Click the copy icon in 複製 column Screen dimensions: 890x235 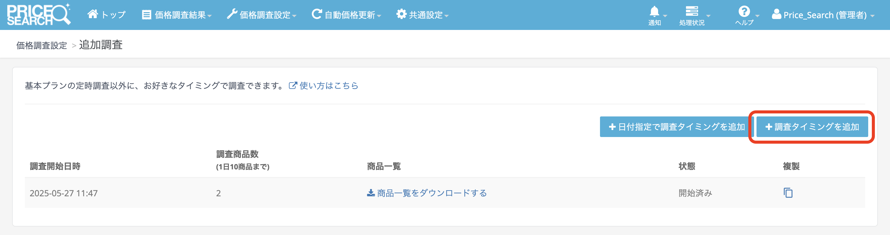(x=788, y=193)
